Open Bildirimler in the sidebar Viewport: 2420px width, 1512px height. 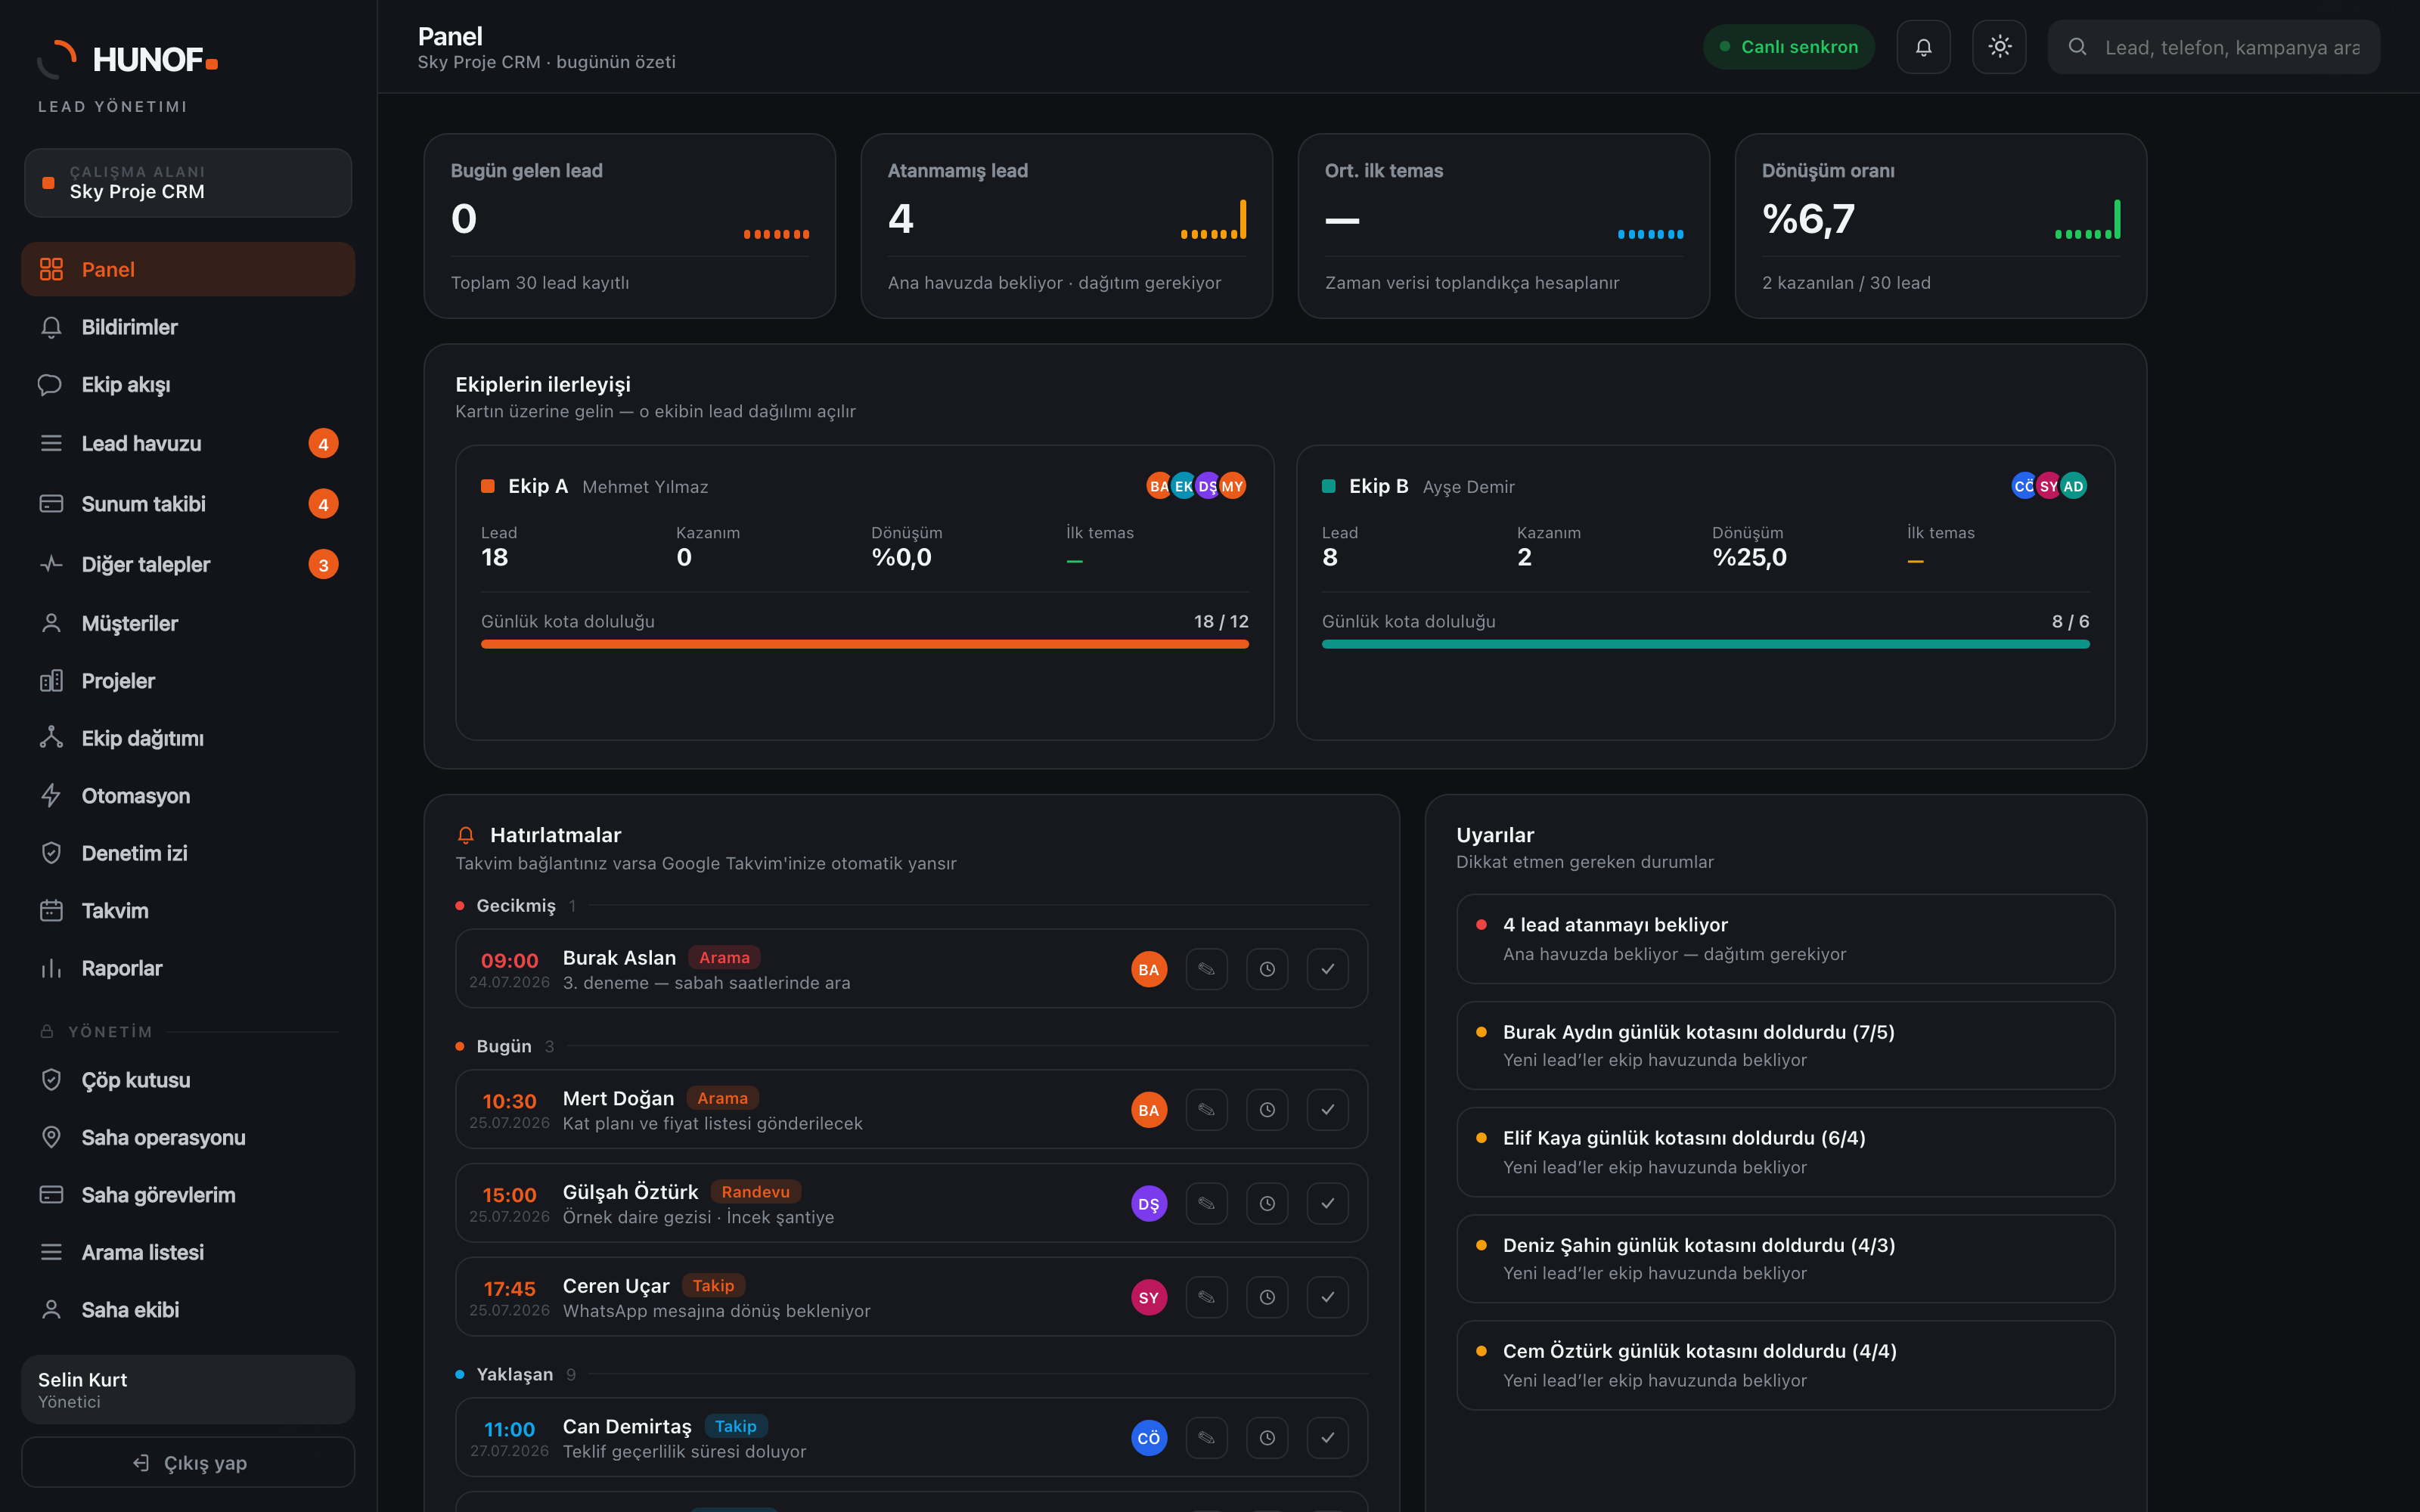point(188,327)
